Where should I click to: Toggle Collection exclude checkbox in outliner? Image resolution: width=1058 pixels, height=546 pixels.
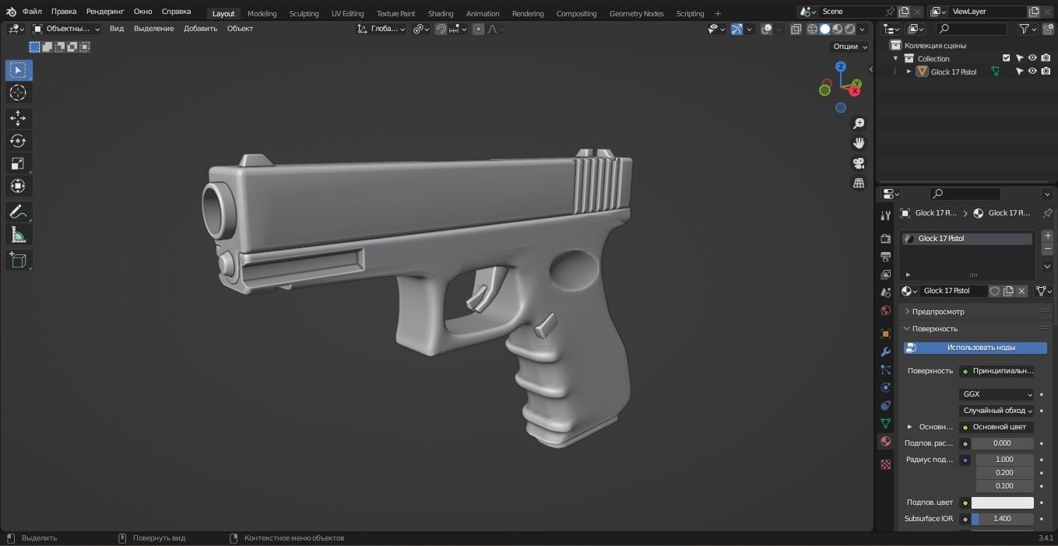(x=1006, y=58)
